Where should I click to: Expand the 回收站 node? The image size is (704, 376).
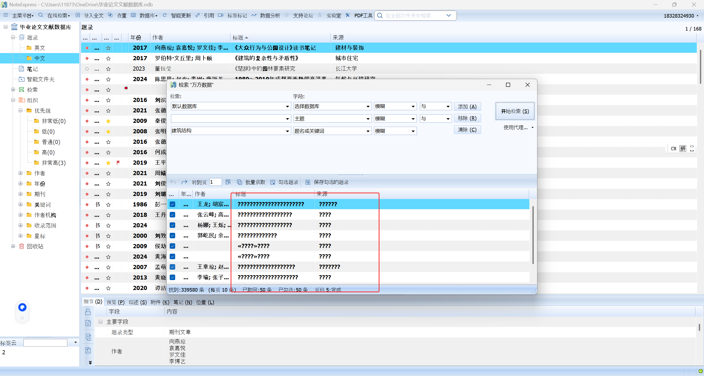pos(13,246)
